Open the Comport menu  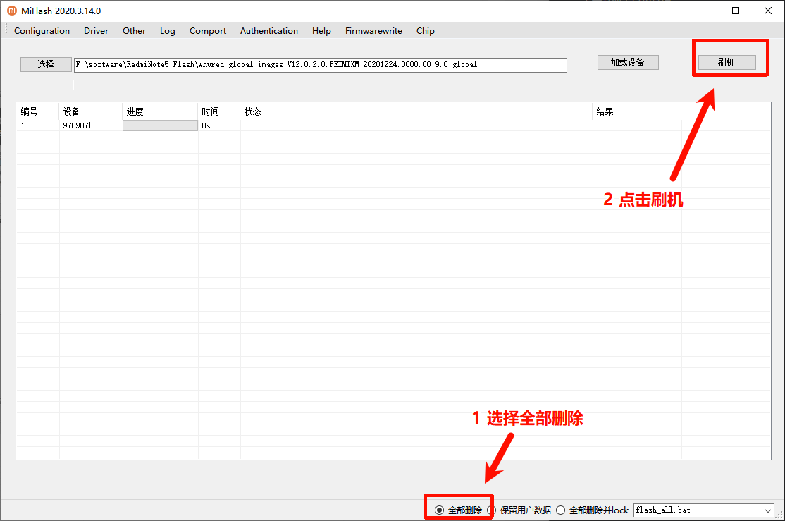(208, 31)
